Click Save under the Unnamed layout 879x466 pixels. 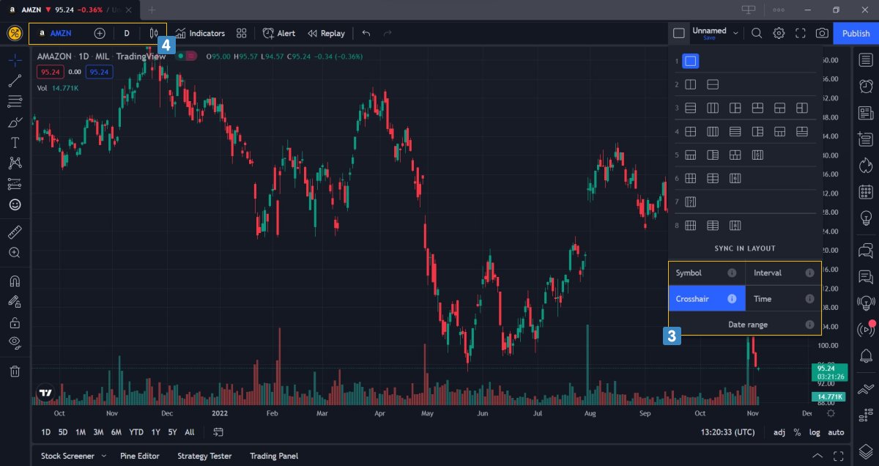point(709,37)
